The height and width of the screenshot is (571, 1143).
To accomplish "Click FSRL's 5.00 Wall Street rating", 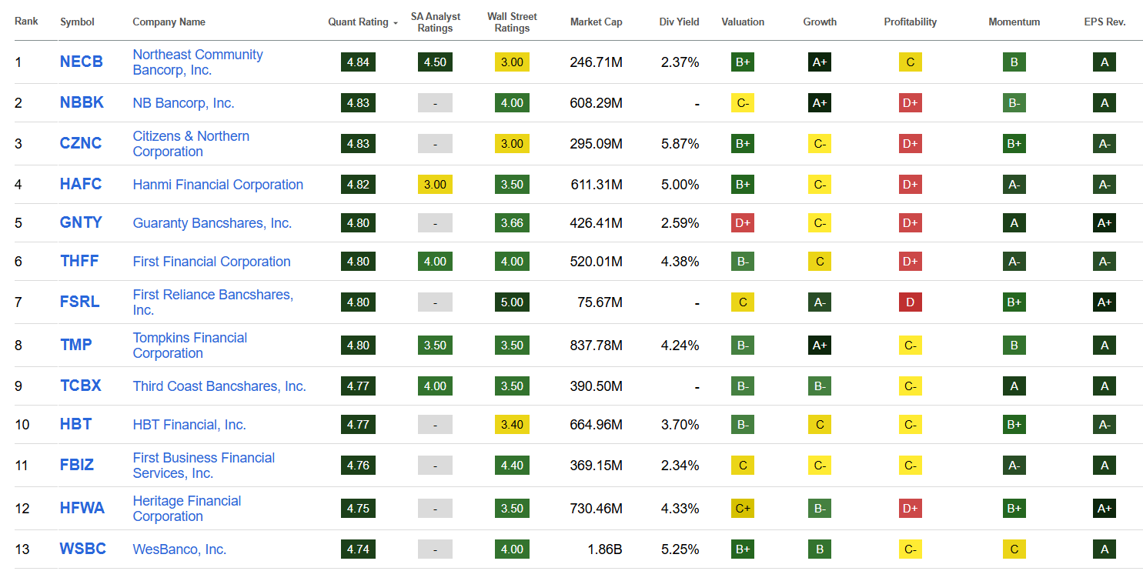I will [512, 302].
